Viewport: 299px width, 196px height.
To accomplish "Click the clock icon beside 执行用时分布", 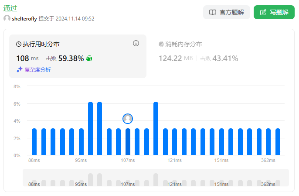I will pos(19,44).
